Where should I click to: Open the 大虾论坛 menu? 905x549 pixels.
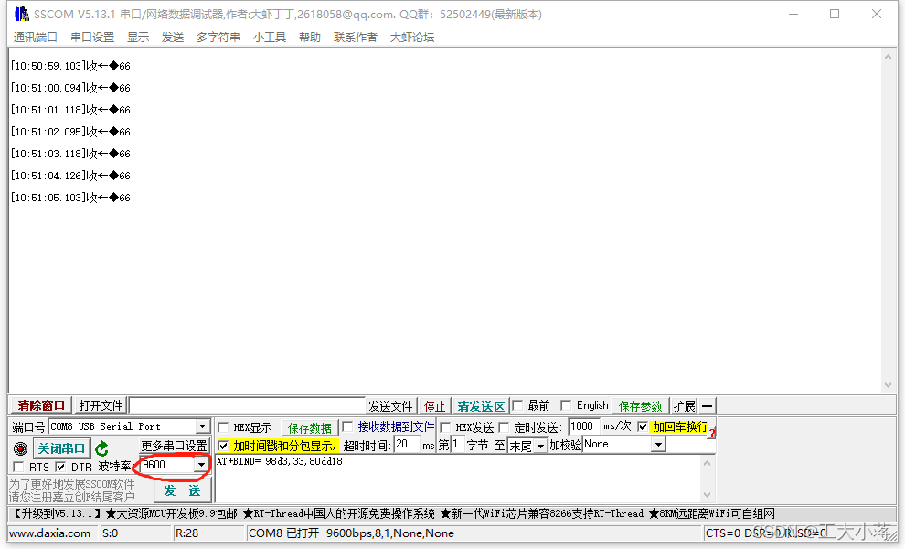coord(412,37)
